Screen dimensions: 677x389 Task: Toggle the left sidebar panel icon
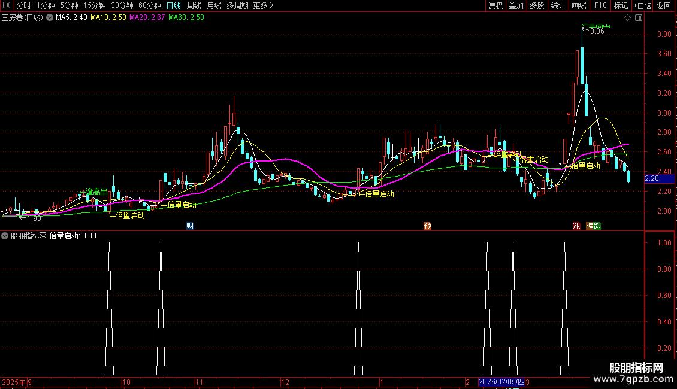tap(7, 5)
